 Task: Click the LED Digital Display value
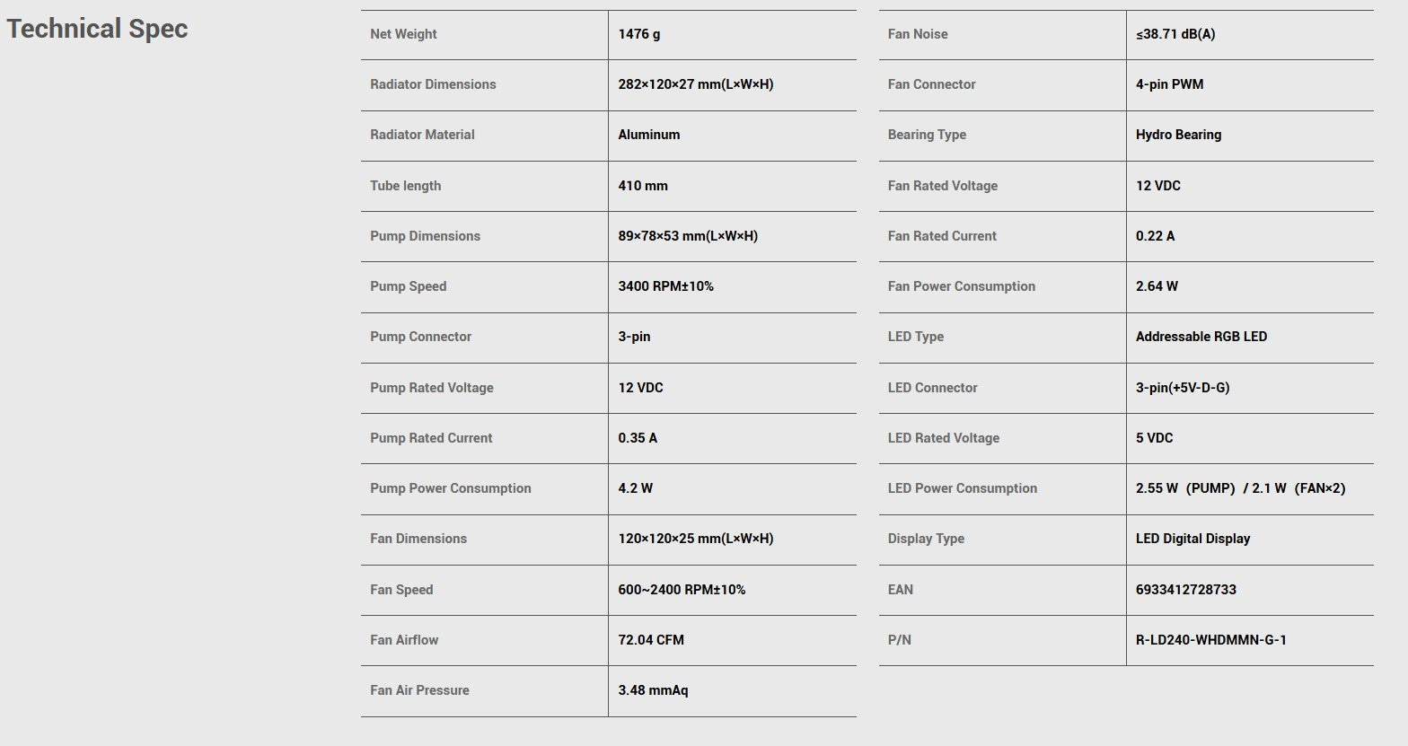coord(1192,539)
